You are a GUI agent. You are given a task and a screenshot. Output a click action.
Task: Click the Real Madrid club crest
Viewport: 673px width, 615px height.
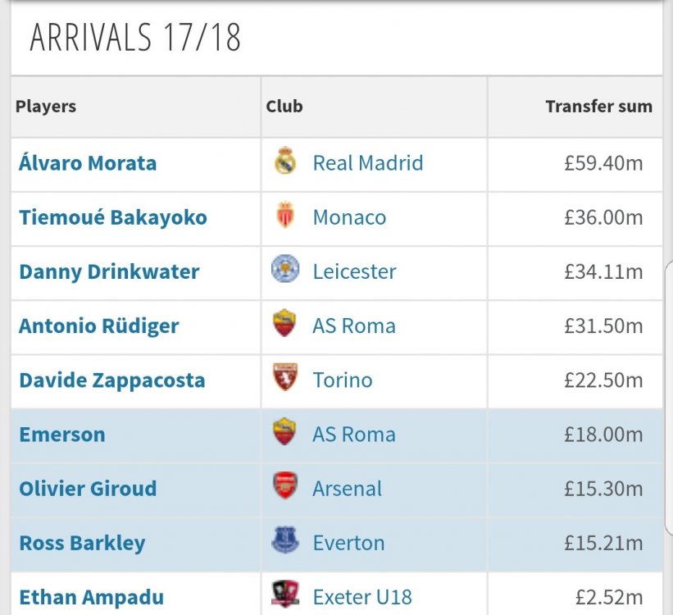[x=285, y=162]
